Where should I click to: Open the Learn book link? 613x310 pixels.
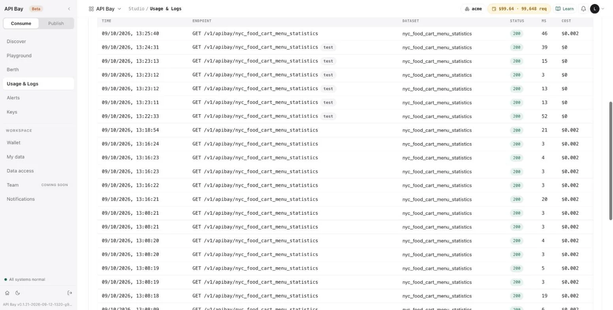[x=565, y=9]
